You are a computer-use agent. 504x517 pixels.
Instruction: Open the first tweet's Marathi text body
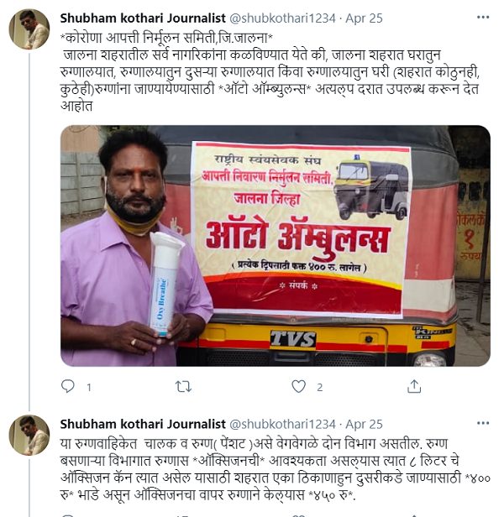(x=270, y=72)
